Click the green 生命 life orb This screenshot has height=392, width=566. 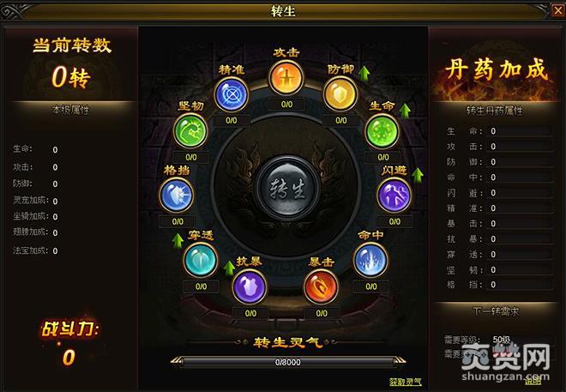(382, 131)
